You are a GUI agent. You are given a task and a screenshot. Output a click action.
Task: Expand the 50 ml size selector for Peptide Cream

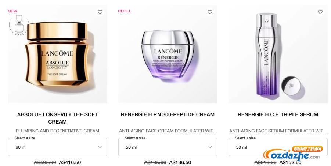point(168,147)
